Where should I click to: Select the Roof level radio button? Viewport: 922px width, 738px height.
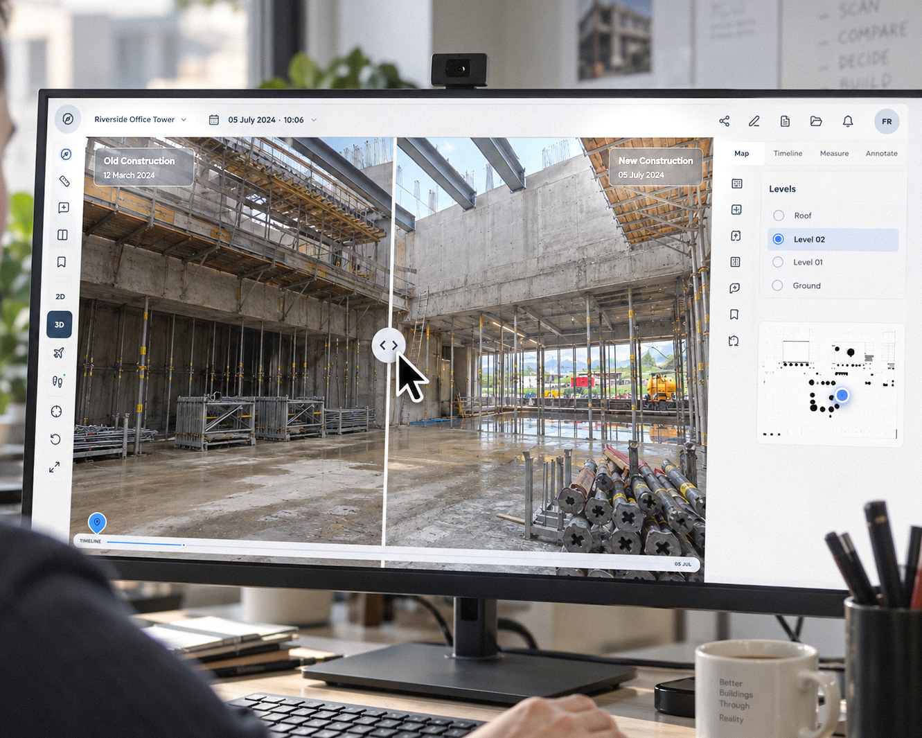(x=779, y=216)
